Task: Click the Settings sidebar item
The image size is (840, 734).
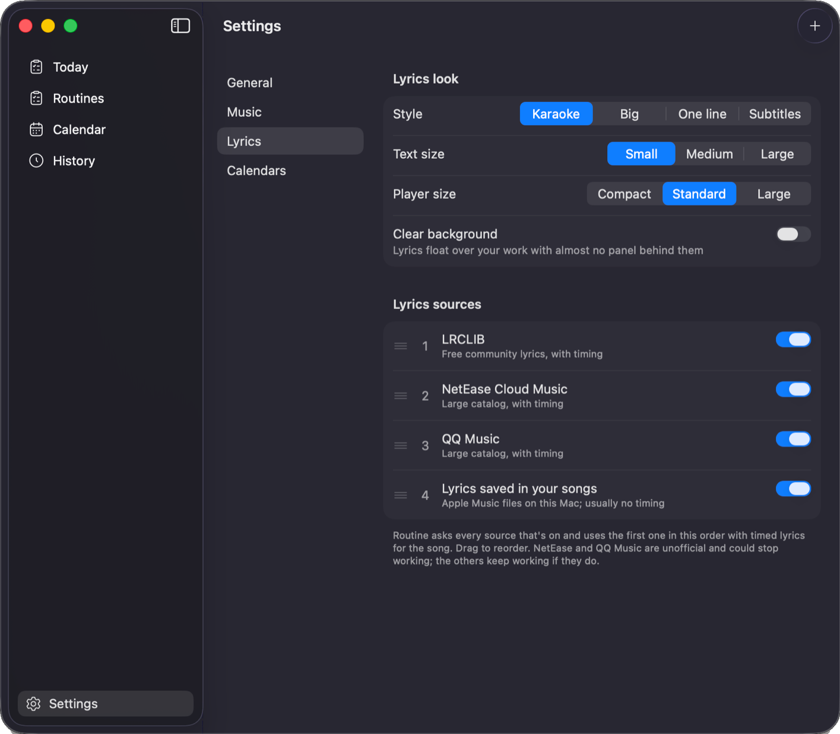Action: pos(106,704)
